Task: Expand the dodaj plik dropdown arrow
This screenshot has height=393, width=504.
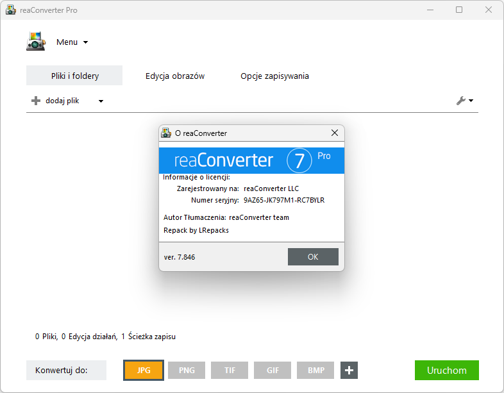Action: 101,101
